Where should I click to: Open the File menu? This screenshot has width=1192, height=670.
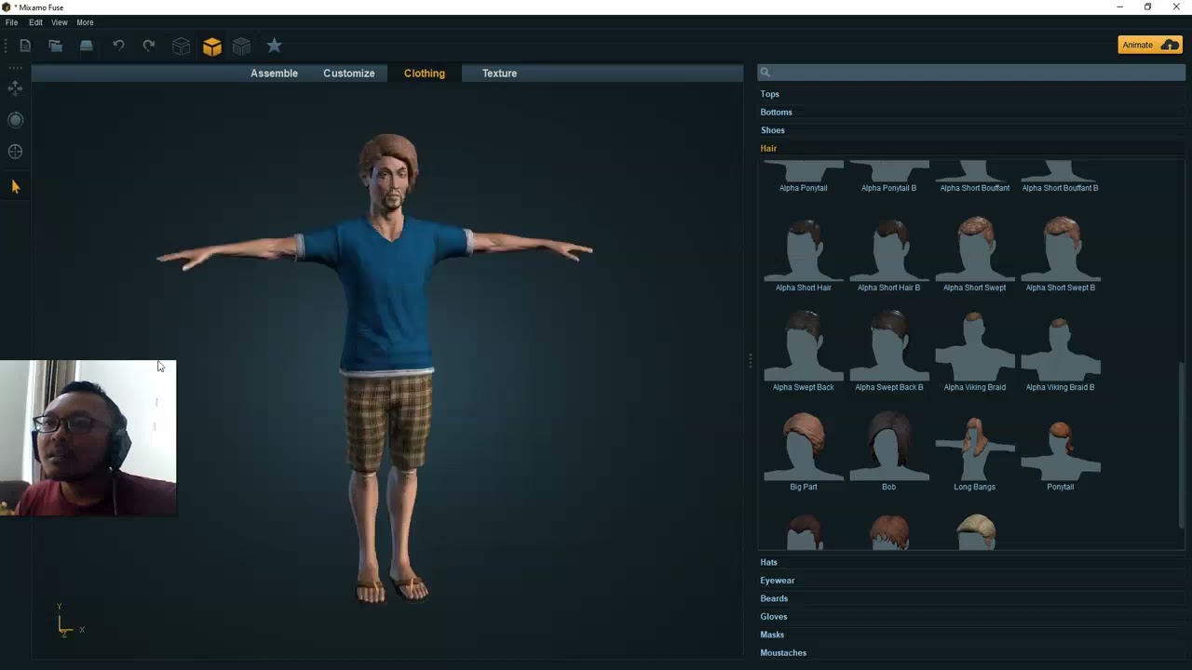click(11, 22)
